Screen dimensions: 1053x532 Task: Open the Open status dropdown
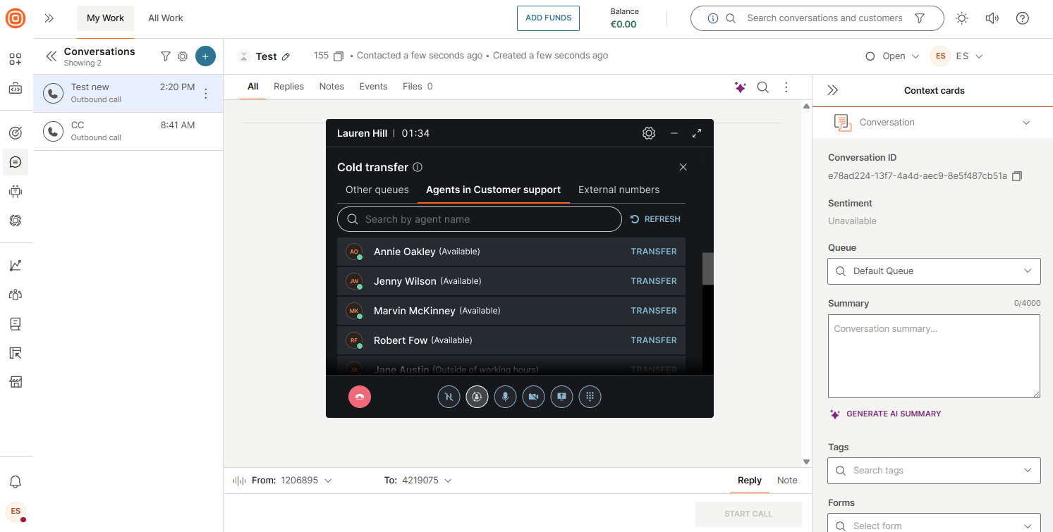pyautogui.click(x=892, y=56)
